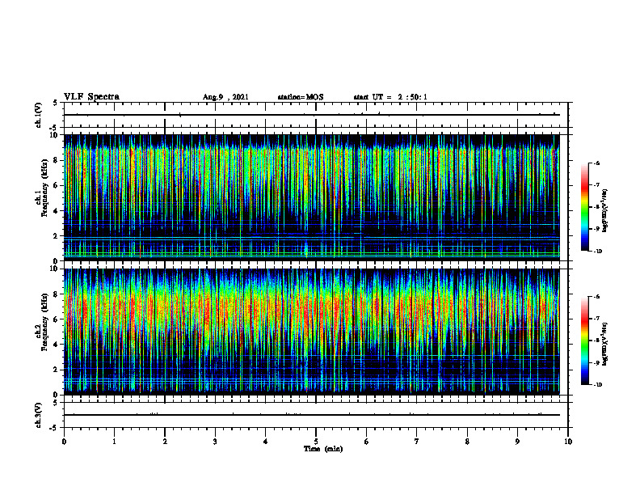Click the "9" time axis tick label
Image resolution: width=640 pixels, height=495 pixels.
[x=517, y=442]
